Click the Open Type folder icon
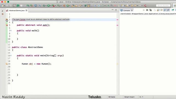The height and width of the screenshot is (99, 176). pyautogui.click(x=73, y=5)
